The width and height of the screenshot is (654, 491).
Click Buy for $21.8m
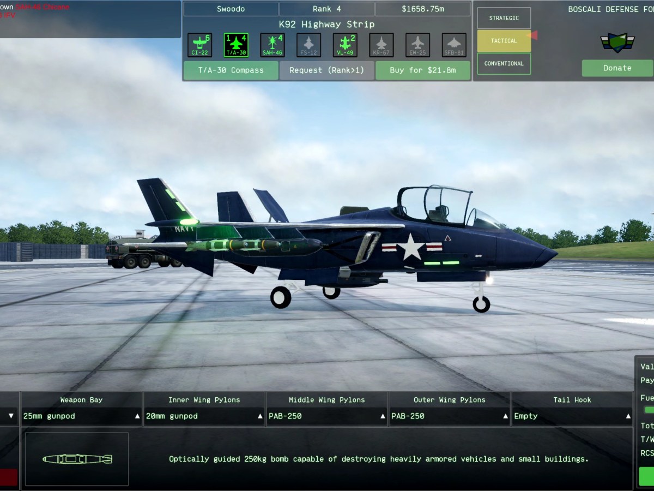pos(423,70)
